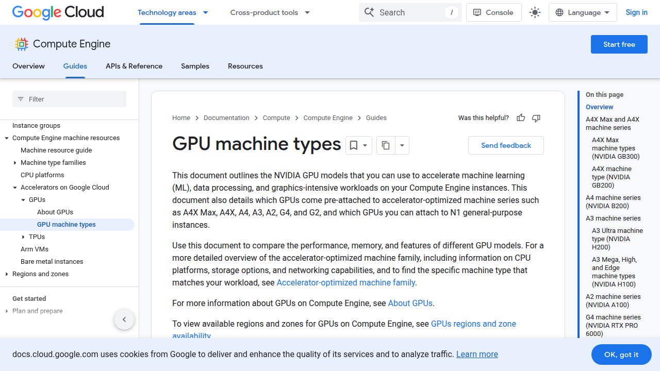Open Machine resource guide in sidebar

(56, 150)
